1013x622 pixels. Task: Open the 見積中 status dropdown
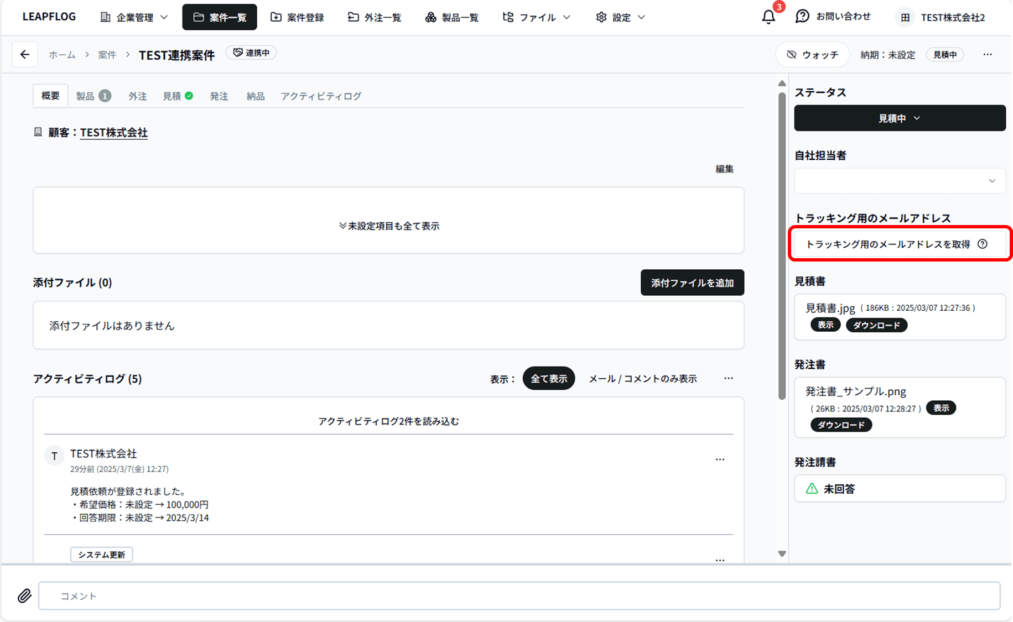[899, 118]
